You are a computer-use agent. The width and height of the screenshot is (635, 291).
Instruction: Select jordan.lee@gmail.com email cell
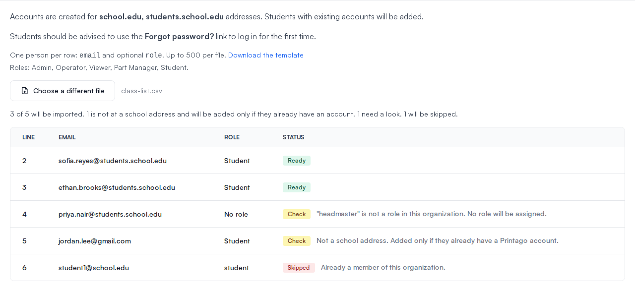click(x=95, y=241)
